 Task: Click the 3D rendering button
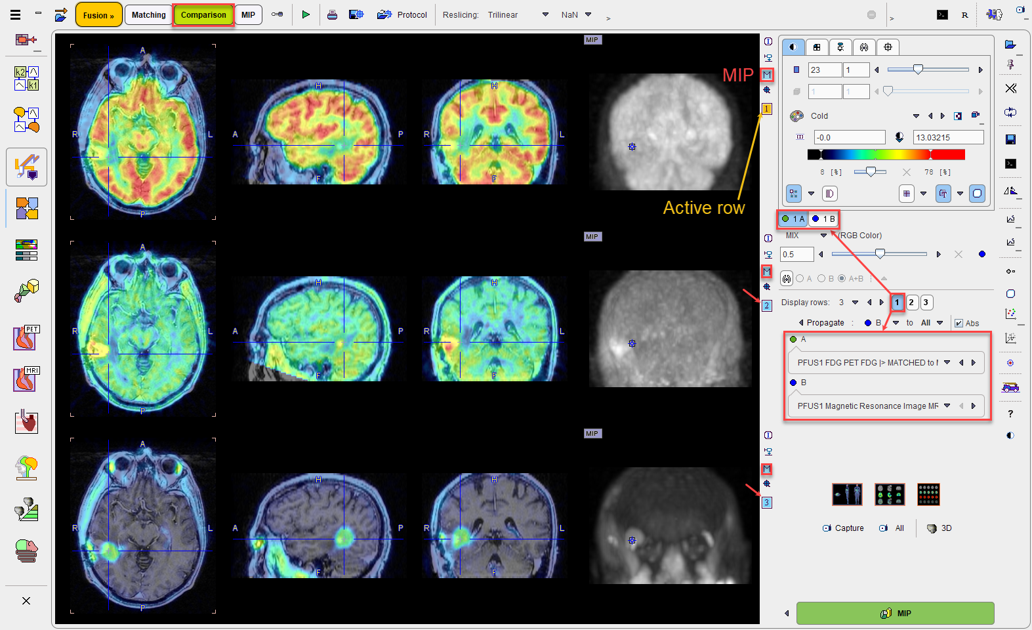pos(939,528)
